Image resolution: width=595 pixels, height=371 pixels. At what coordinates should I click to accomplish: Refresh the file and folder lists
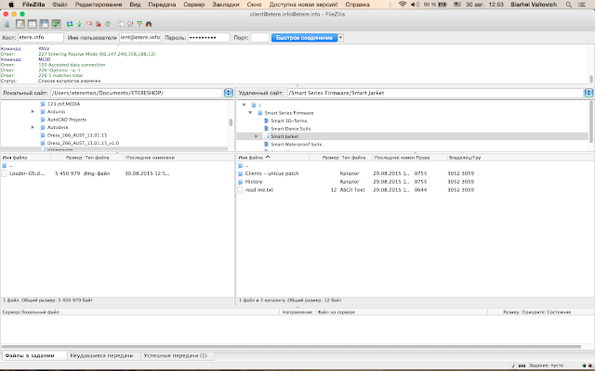click(70, 24)
